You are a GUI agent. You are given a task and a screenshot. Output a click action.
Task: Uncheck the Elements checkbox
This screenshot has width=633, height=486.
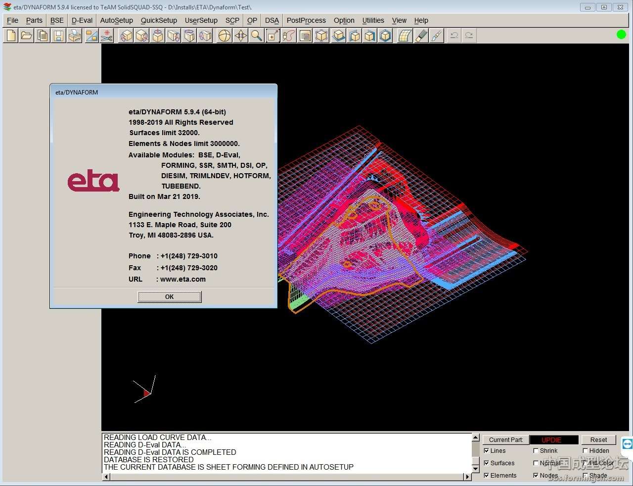click(x=487, y=476)
